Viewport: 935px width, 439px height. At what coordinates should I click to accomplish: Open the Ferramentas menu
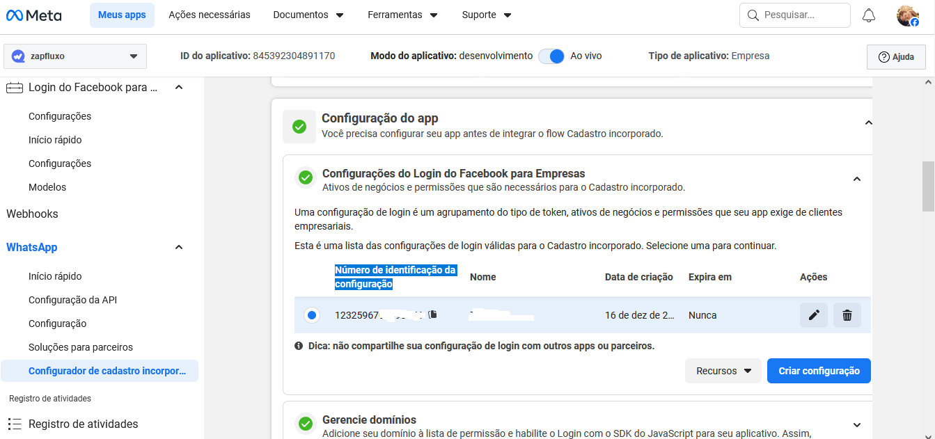402,15
